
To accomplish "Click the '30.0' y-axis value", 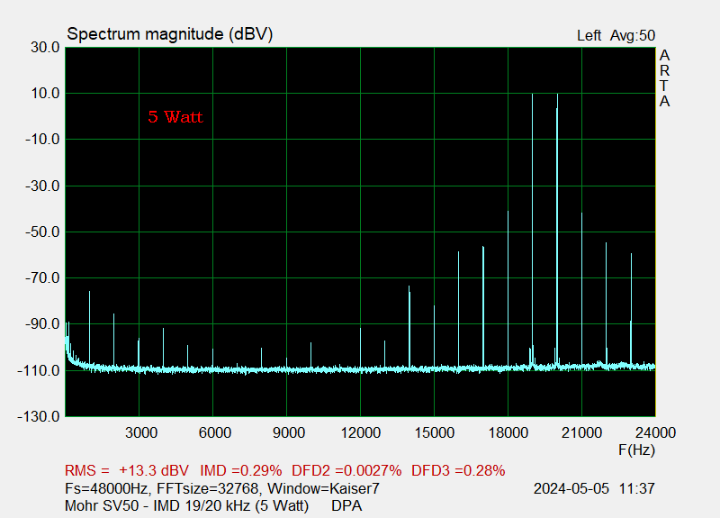I will pyautogui.click(x=45, y=48).
